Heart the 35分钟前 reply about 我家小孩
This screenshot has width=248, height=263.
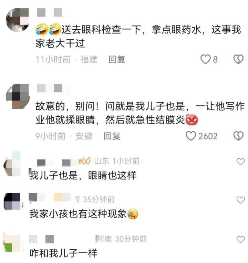[241, 200]
